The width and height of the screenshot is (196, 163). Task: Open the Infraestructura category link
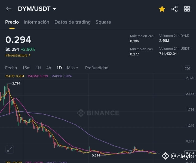(18, 55)
